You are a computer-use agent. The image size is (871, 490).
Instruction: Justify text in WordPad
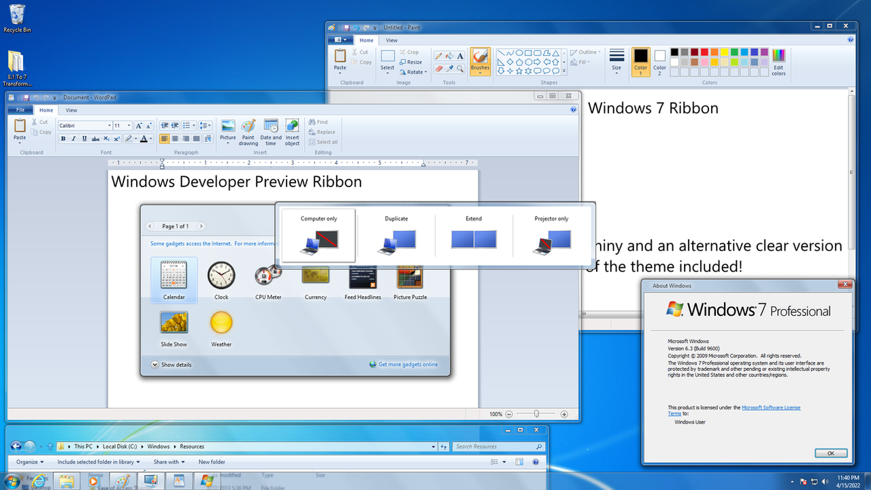pyautogui.click(x=196, y=139)
